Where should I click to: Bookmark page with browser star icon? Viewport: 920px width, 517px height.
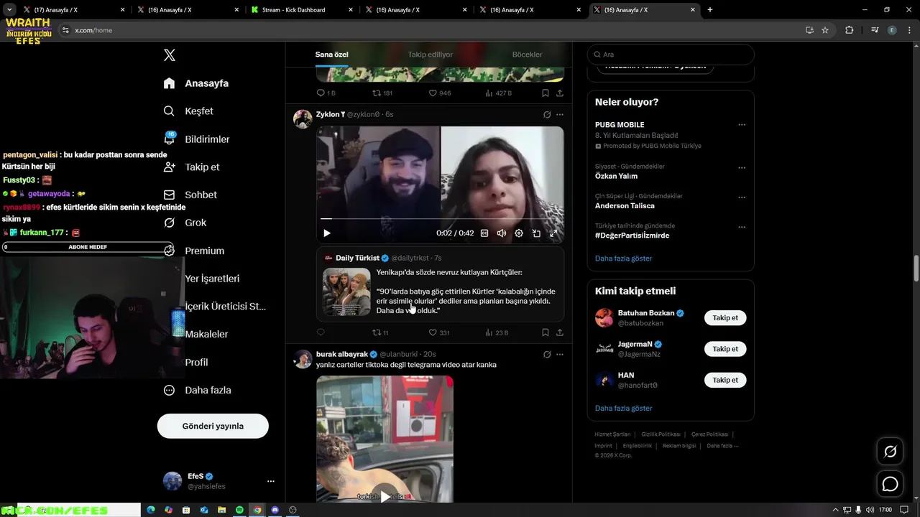pyautogui.click(x=825, y=30)
